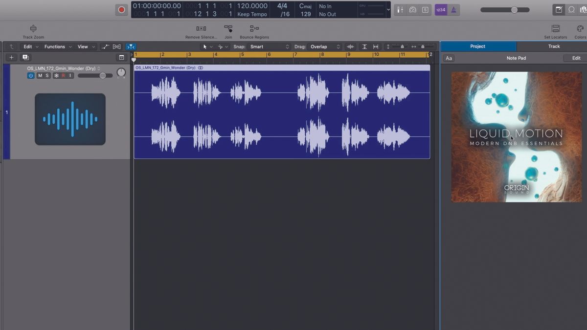
Task: Enable Flex mode with the flex icon
Action: point(130,46)
